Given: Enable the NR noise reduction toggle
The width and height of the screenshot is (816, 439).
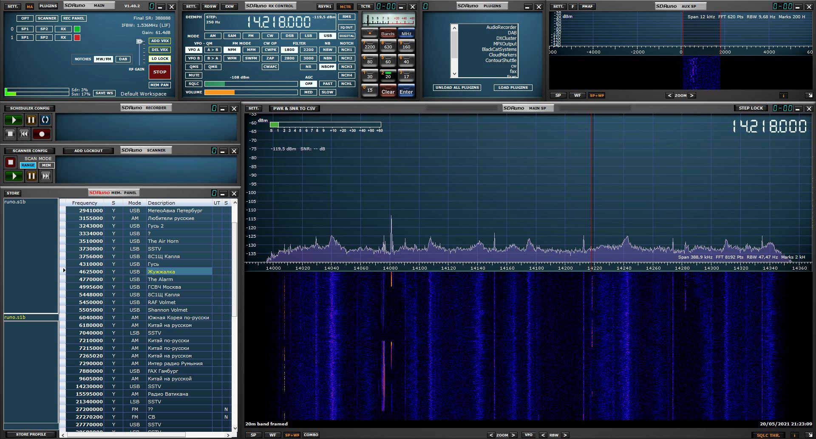Looking at the screenshot, I should 308,67.
